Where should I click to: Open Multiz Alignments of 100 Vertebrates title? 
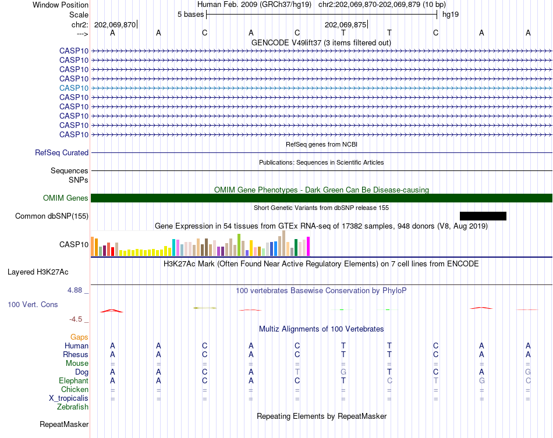tap(321, 329)
